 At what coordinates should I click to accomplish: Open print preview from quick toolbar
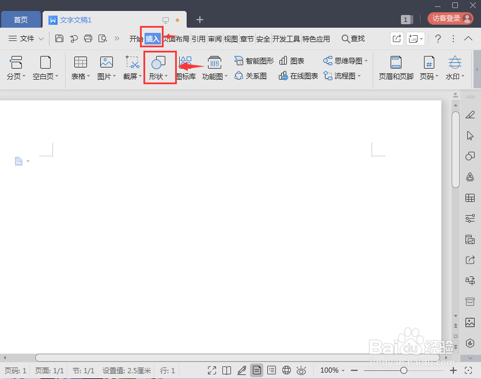click(103, 39)
